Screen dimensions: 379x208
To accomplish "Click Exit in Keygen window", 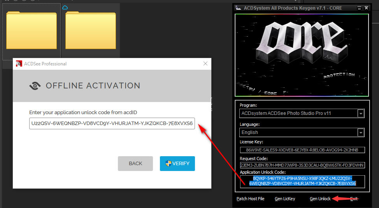I will (x=354, y=199).
